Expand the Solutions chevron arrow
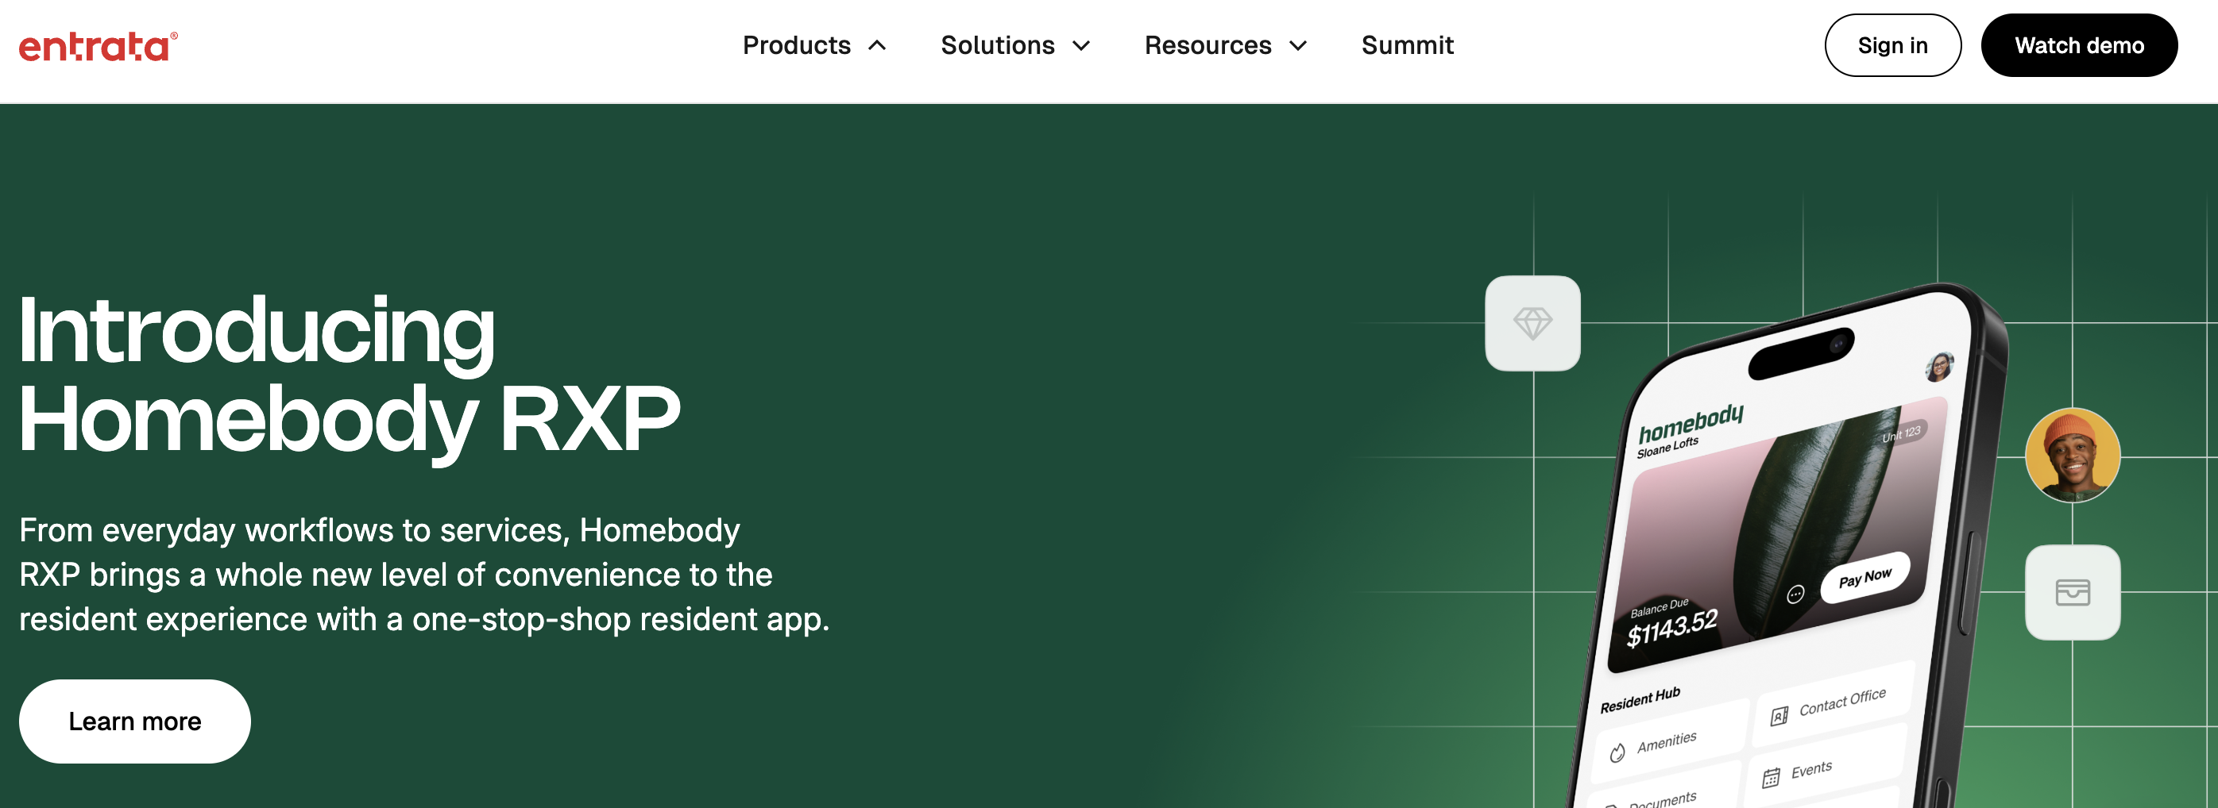 (x=1080, y=45)
